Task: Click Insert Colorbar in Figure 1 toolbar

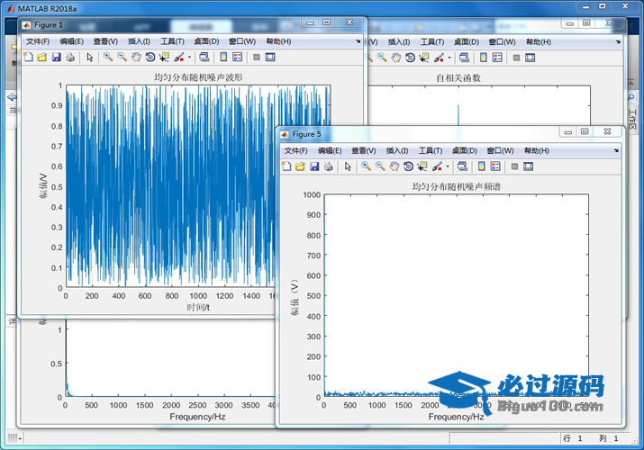Action: pyautogui.click(x=224, y=58)
